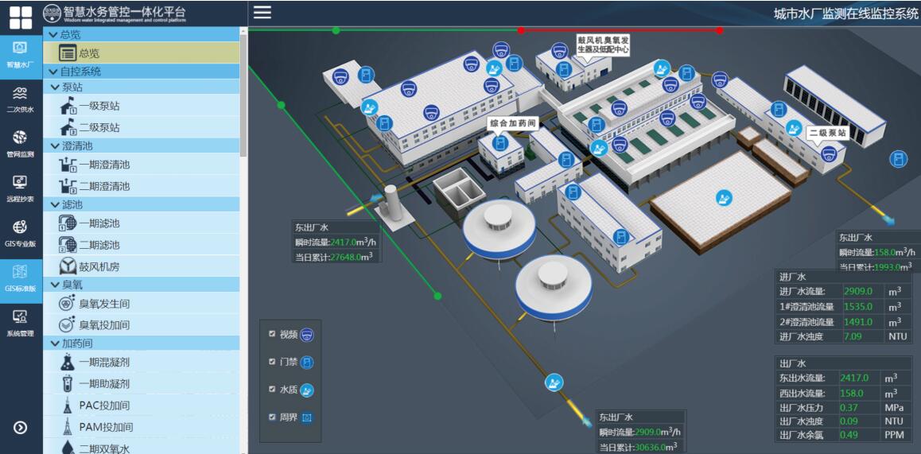Open 系统管理 sidebar module
This screenshot has height=454, width=921.
21,322
